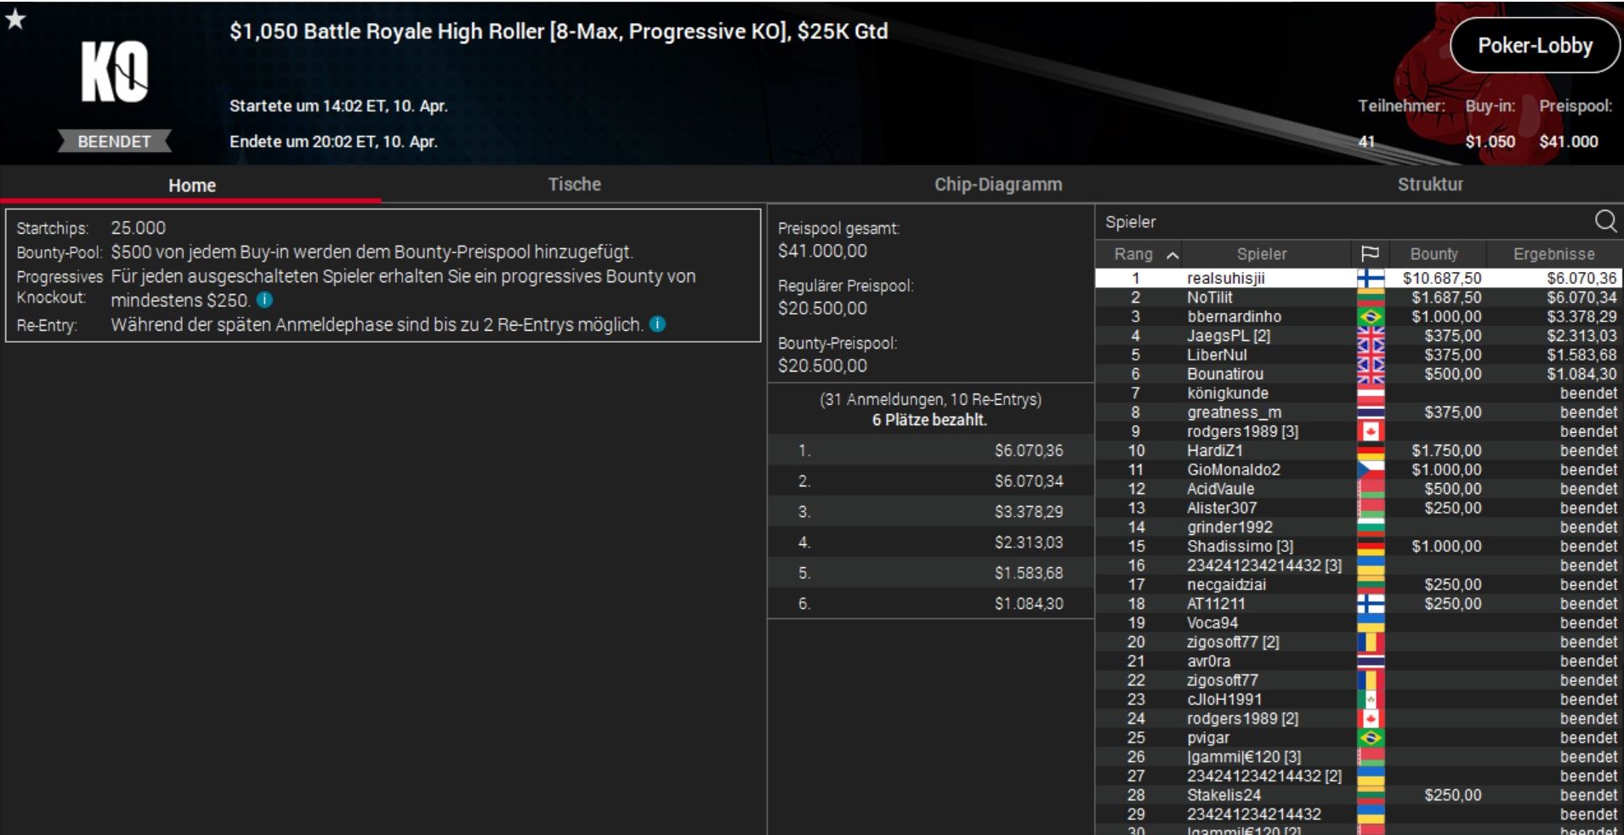Image resolution: width=1624 pixels, height=835 pixels.
Task: Open the player search magnifier icon
Action: tap(1605, 222)
